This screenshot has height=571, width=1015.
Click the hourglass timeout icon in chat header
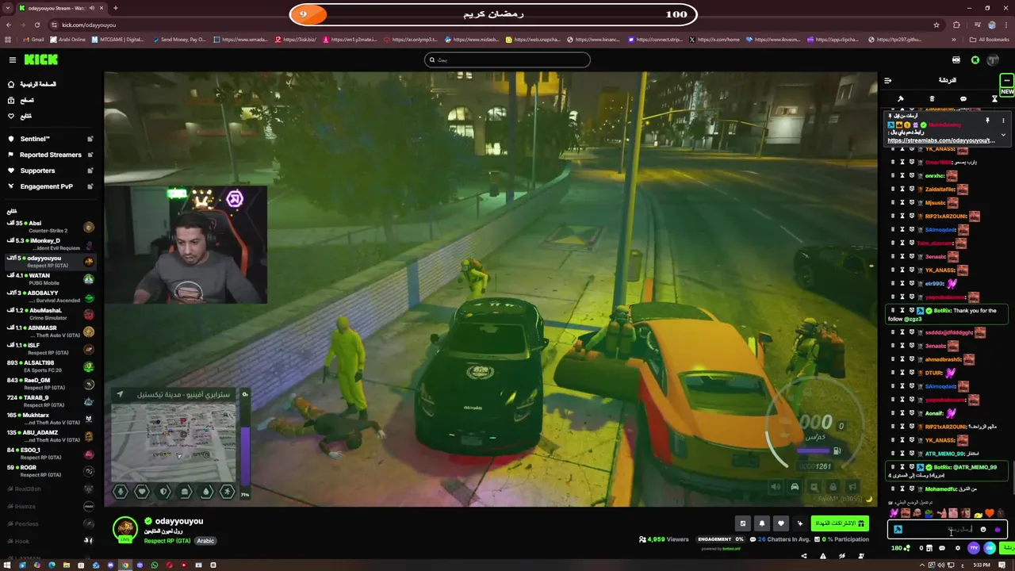pyautogui.click(x=994, y=99)
